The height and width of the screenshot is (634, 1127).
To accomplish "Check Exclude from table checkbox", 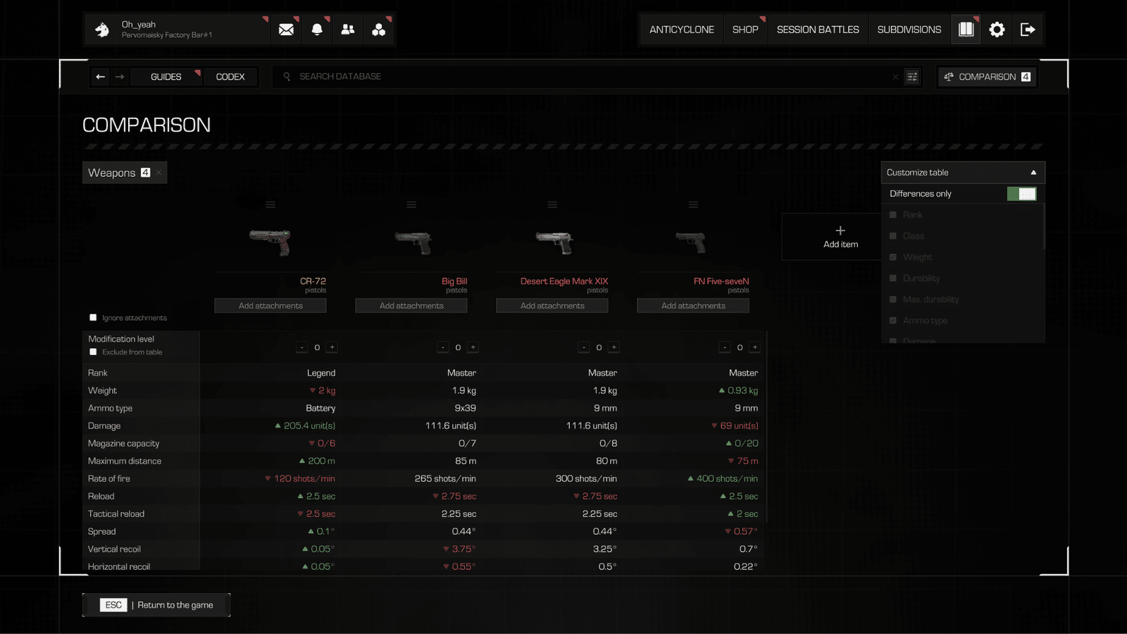I will coord(93,352).
